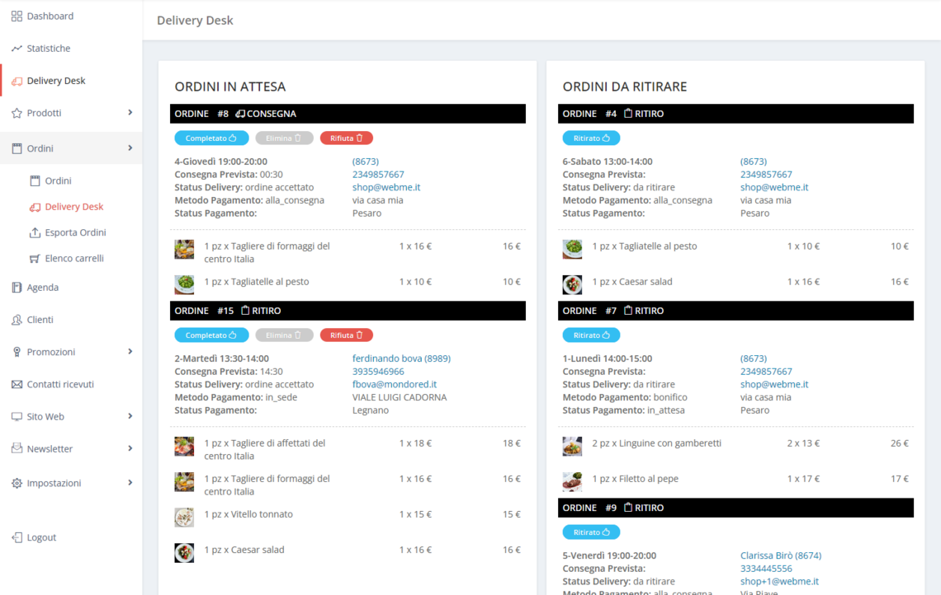
Task: Click Vitello tonnato product thumbnail
Action: coord(184,517)
